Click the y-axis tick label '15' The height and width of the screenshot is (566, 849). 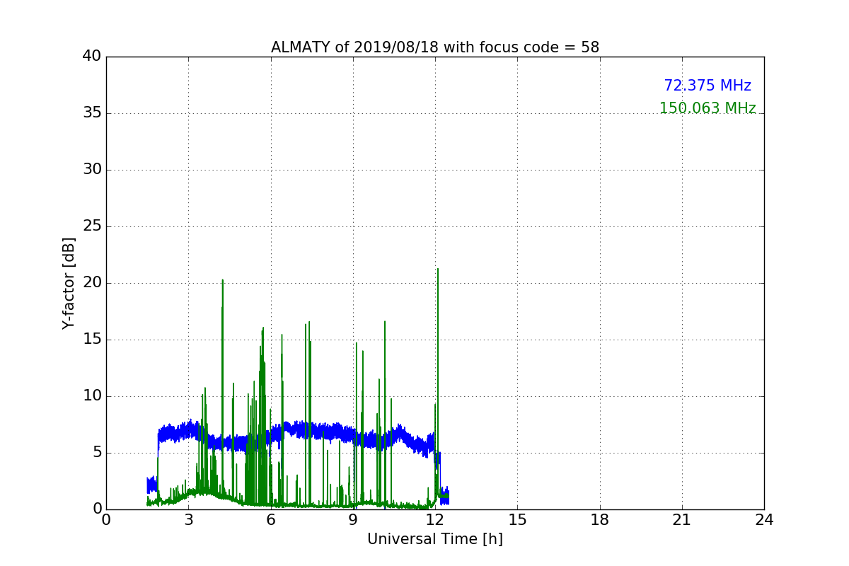click(x=92, y=340)
